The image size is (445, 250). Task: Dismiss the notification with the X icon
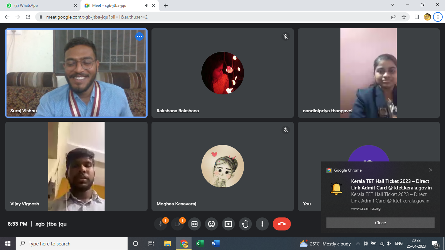(x=431, y=170)
